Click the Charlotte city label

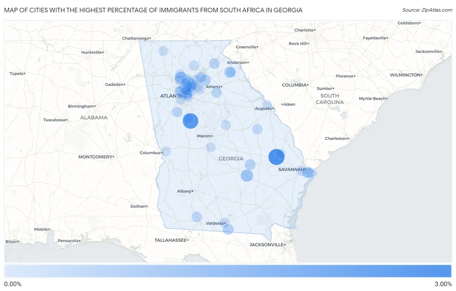[x=304, y=30]
